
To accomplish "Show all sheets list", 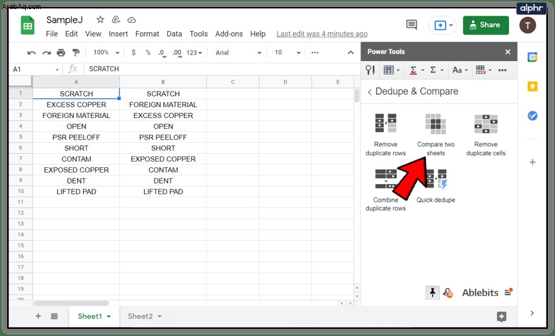I will (54, 316).
